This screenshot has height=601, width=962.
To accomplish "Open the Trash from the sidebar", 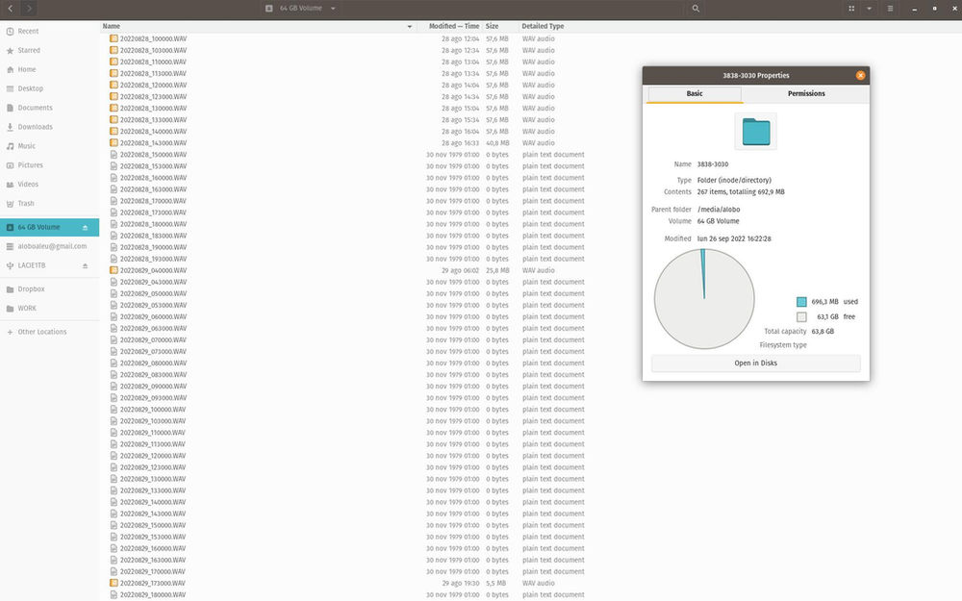I will pos(30,203).
